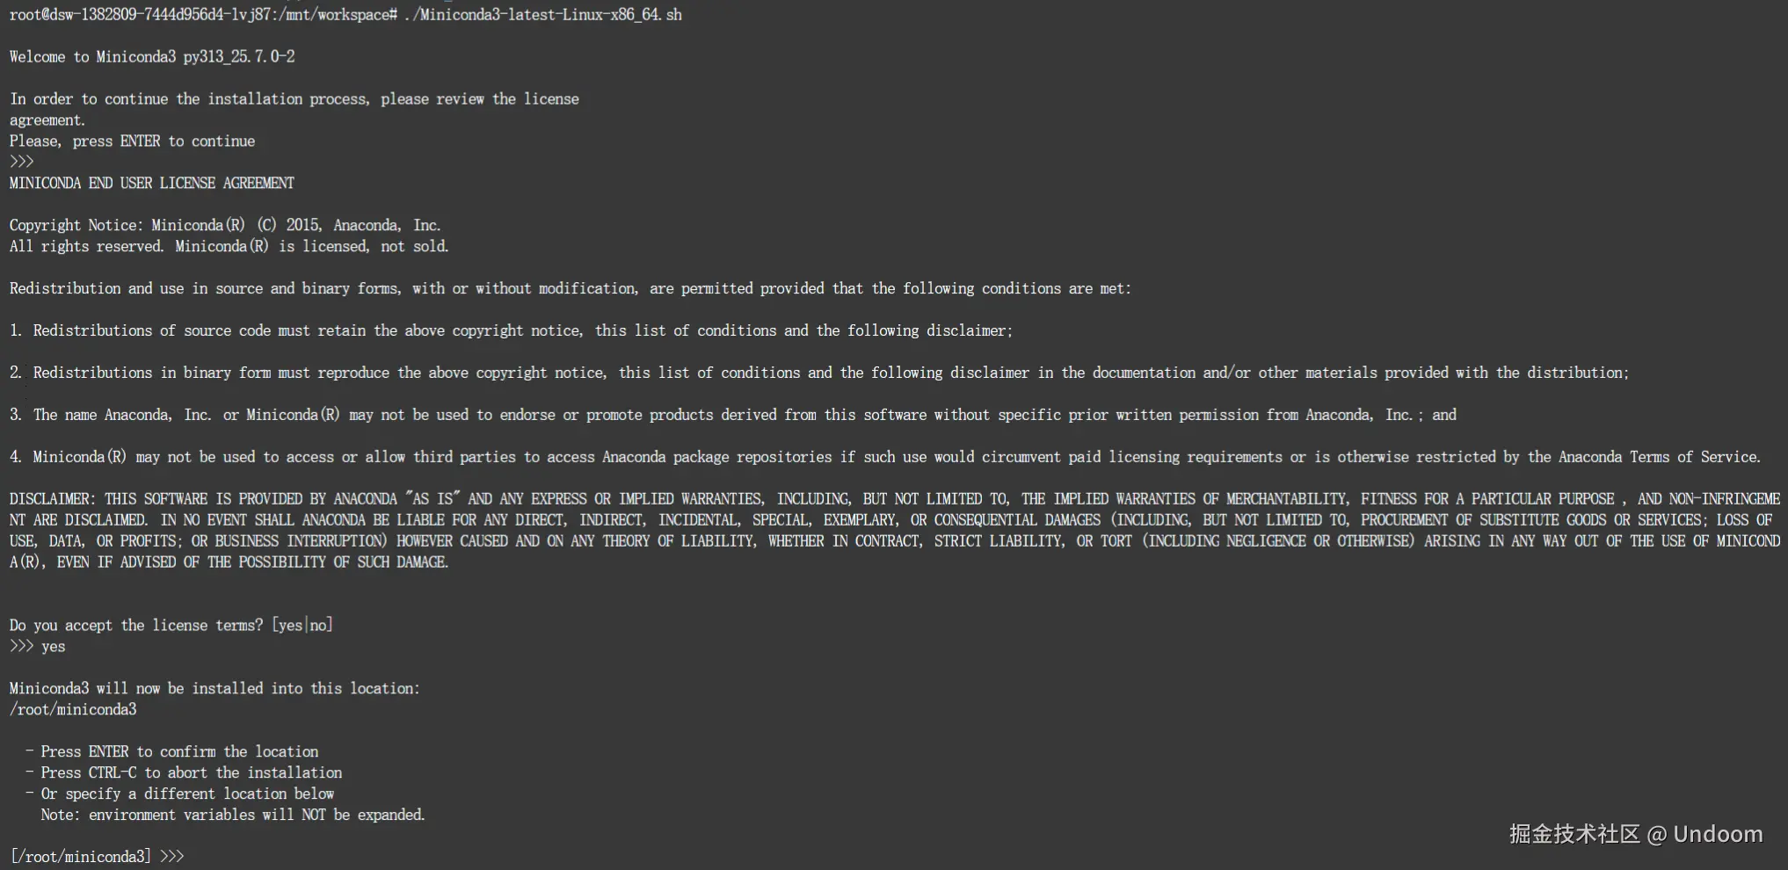Screen dimensions: 1788x870
Task: Click the 'Do you accept the license terms?' line
Action: click(171, 626)
